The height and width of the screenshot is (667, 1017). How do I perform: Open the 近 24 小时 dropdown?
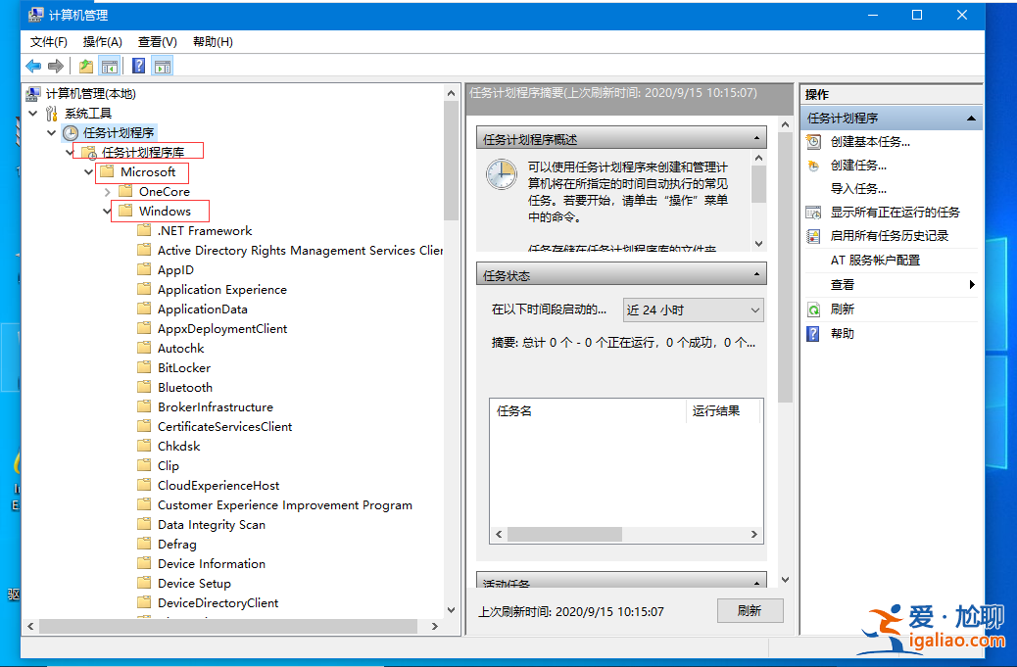(x=754, y=310)
